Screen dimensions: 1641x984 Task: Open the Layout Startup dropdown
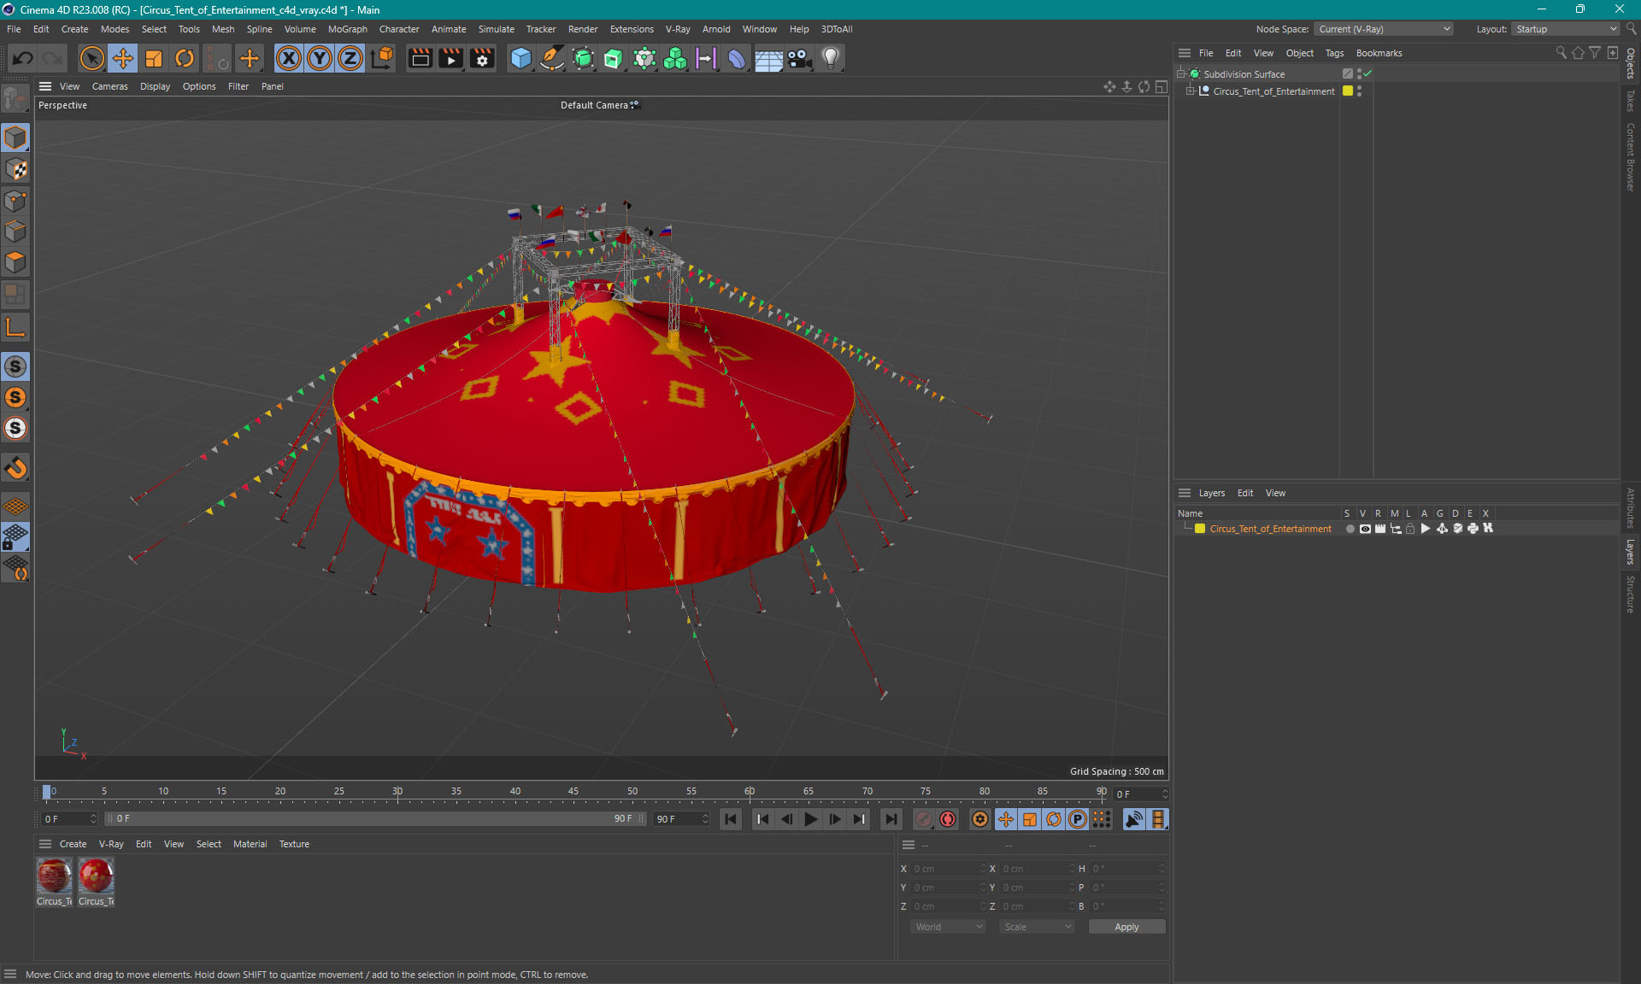[1566, 29]
